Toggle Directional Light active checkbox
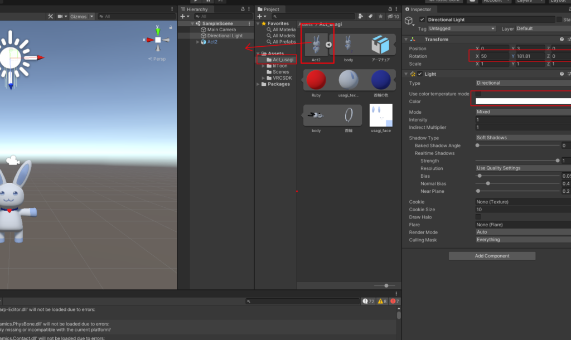This screenshot has height=340, width=571. point(422,20)
